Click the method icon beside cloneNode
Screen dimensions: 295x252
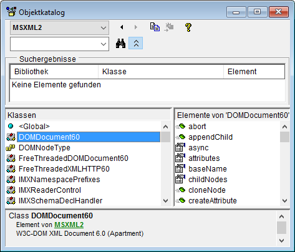(x=180, y=190)
